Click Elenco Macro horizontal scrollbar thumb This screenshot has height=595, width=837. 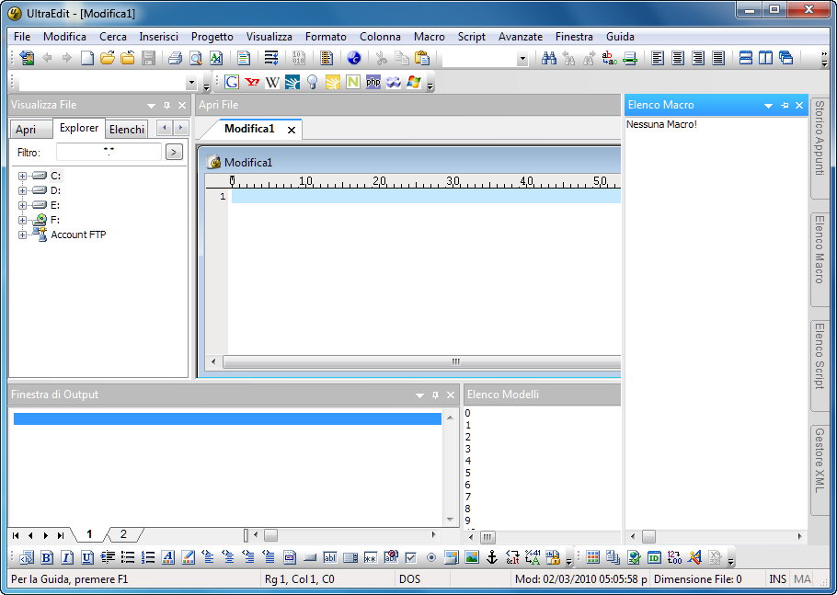[x=648, y=536]
